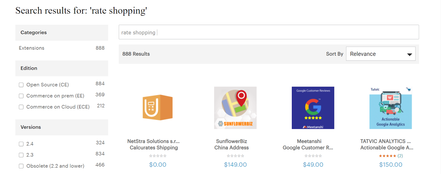
Task: Enable the Open Source (CE) checkbox
Action: coord(21,85)
